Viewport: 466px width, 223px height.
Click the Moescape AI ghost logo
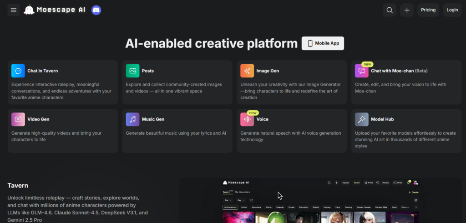[x=29, y=10]
